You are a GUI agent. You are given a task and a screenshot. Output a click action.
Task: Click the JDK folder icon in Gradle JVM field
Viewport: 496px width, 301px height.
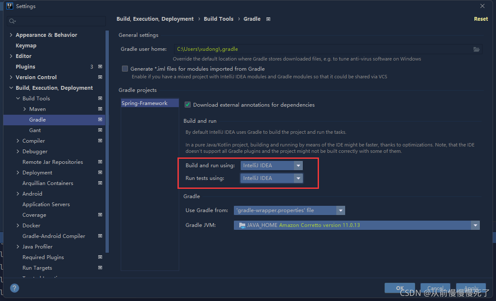pos(242,225)
